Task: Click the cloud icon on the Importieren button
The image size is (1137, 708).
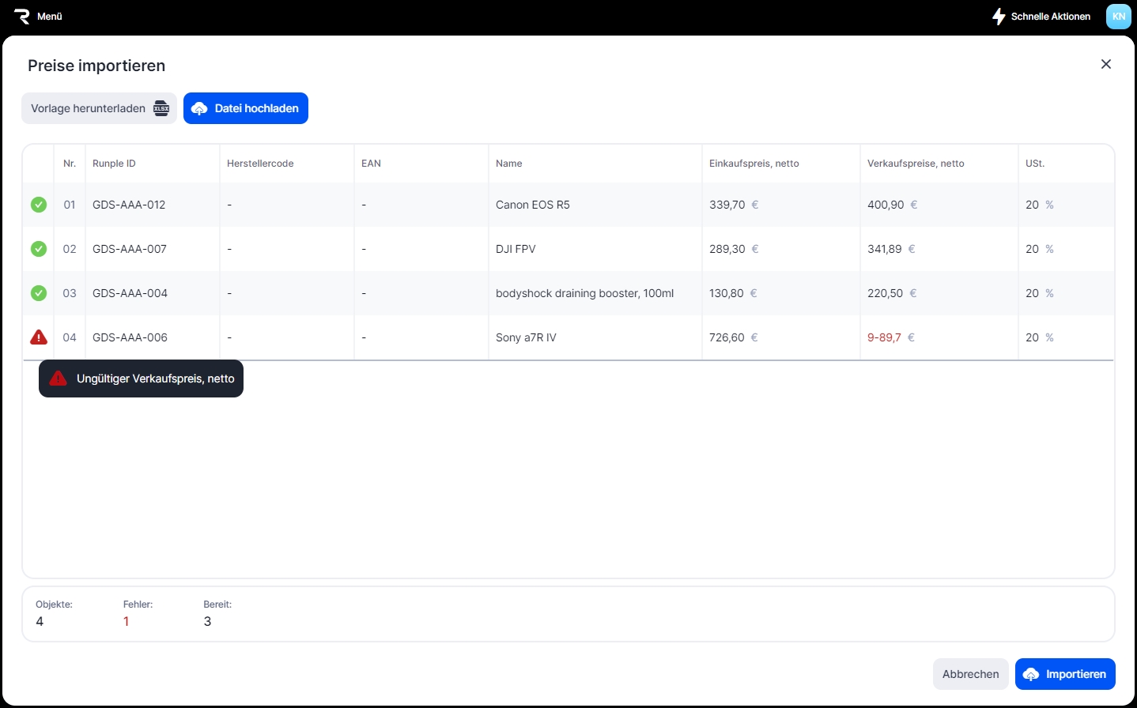Action: click(1031, 675)
